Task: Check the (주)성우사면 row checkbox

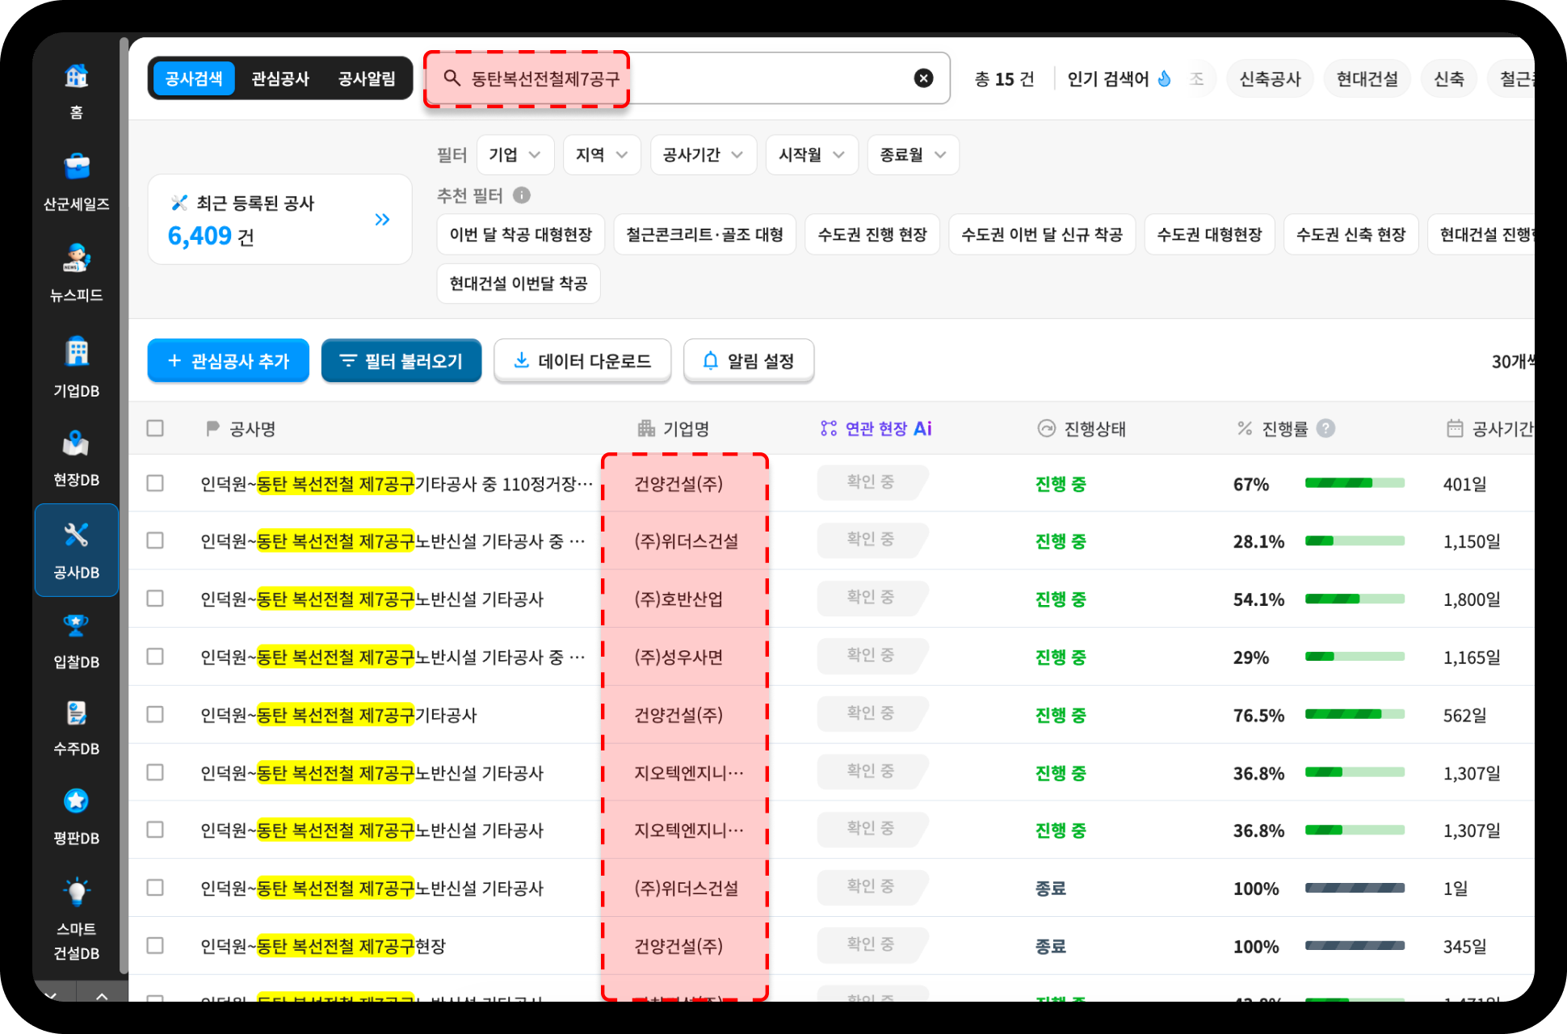Action: (x=155, y=657)
